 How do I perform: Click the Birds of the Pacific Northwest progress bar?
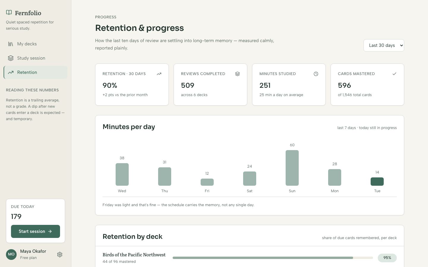point(273,258)
